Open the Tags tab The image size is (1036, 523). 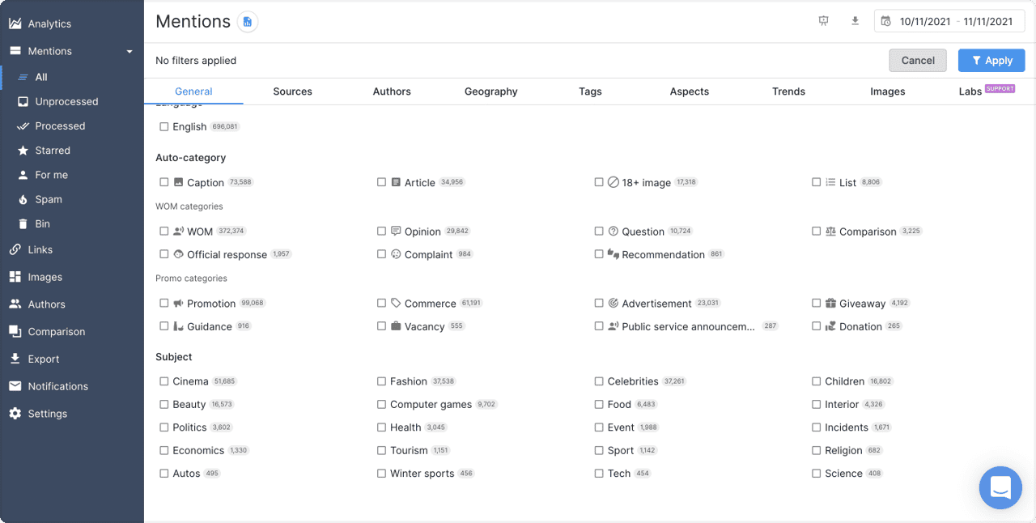(x=590, y=91)
